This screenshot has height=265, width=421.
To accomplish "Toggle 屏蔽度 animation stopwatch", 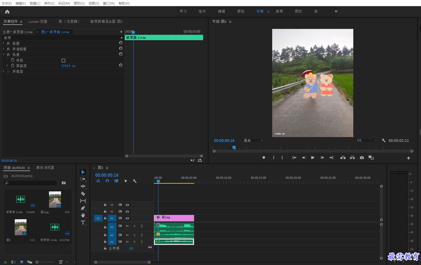I will click(x=13, y=66).
